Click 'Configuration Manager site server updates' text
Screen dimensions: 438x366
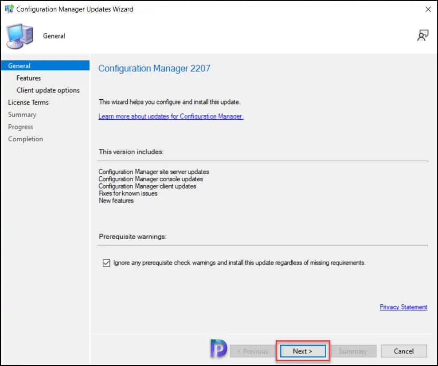tap(154, 171)
